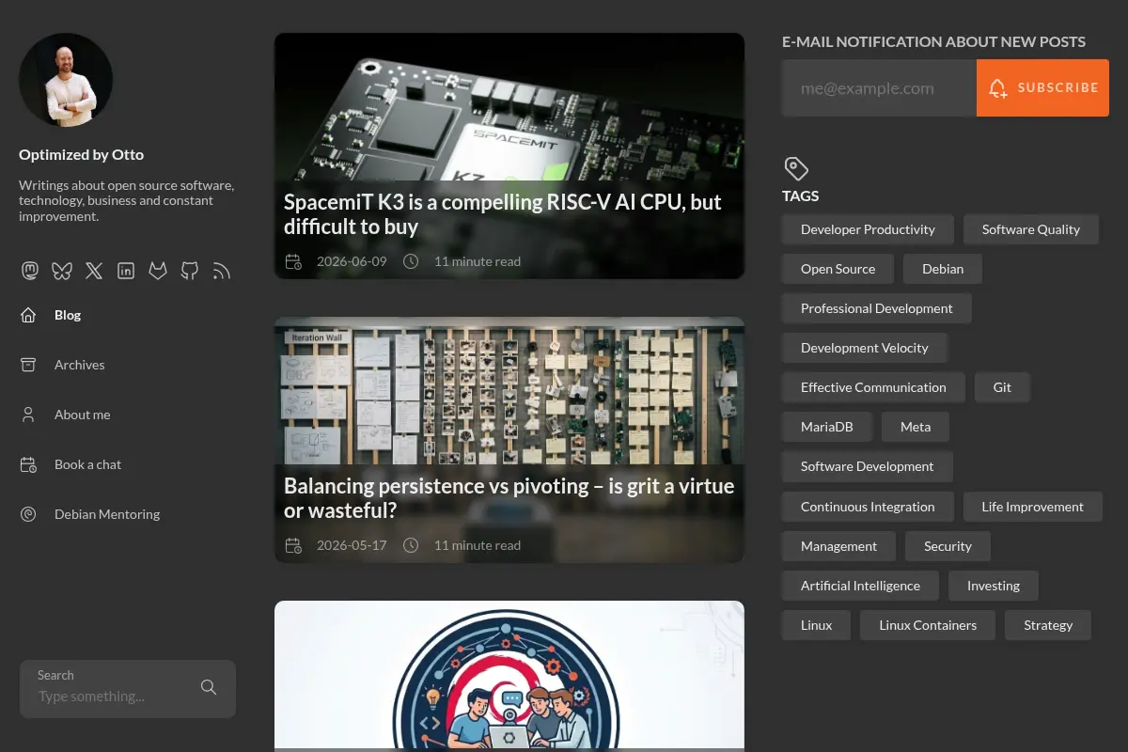Filter posts by the Debian tag
1128x752 pixels.
[943, 269]
